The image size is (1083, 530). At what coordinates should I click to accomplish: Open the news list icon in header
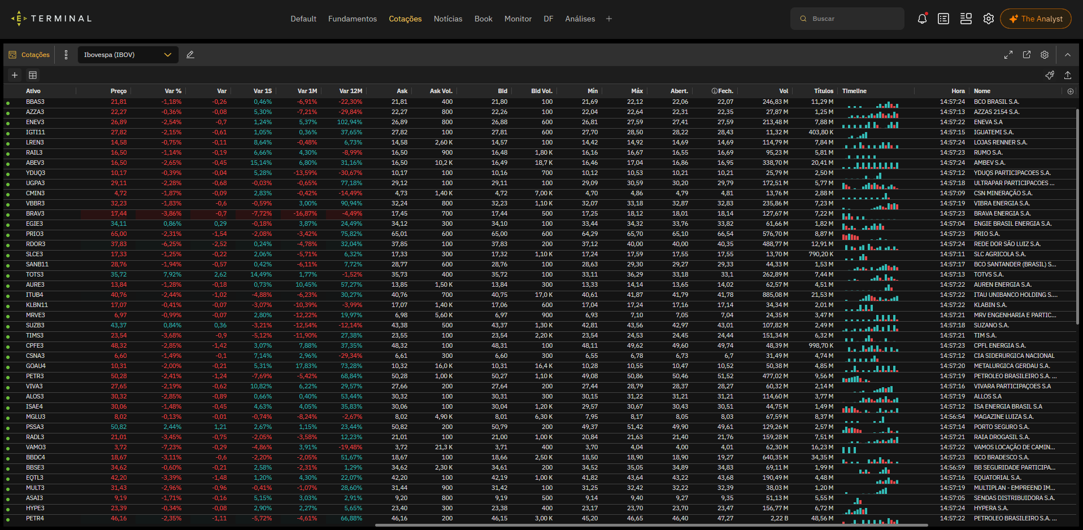(x=943, y=19)
